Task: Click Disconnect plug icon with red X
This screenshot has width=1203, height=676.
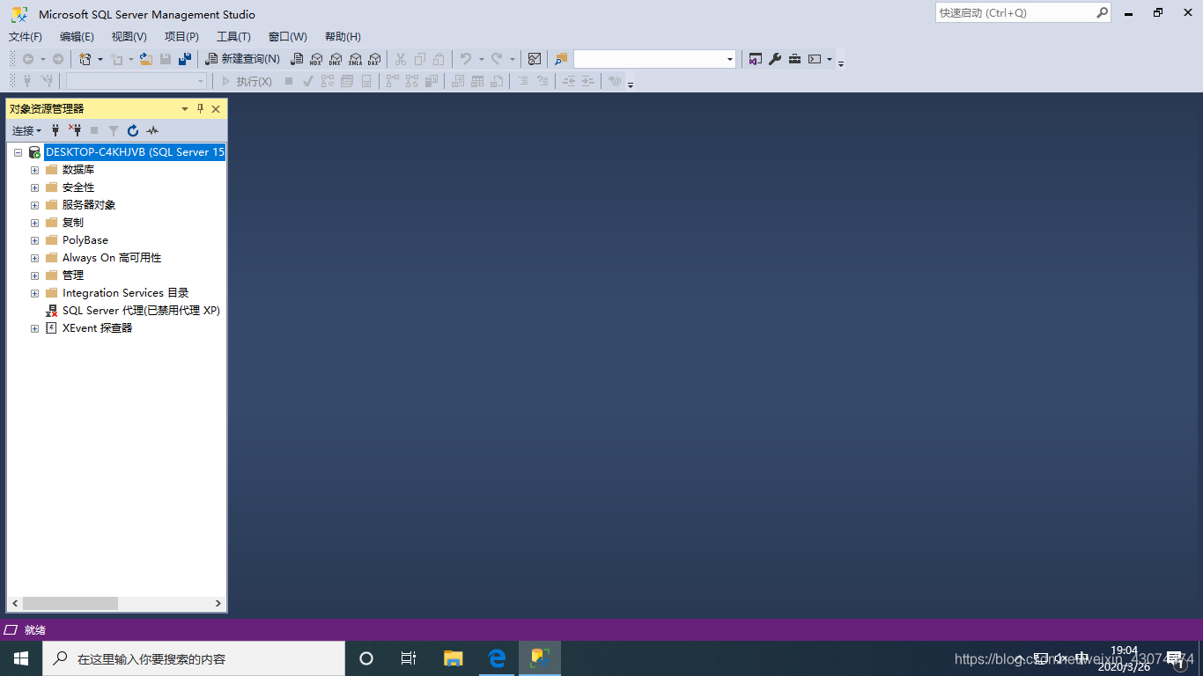Action: (x=75, y=130)
